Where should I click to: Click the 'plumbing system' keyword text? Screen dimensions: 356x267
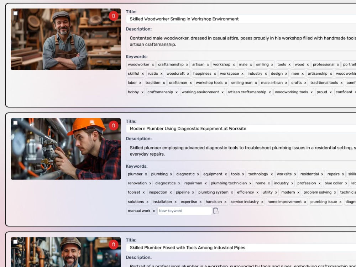213,192
